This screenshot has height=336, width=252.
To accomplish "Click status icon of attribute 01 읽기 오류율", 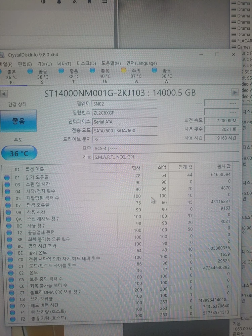I will pyautogui.click(x=7, y=178).
